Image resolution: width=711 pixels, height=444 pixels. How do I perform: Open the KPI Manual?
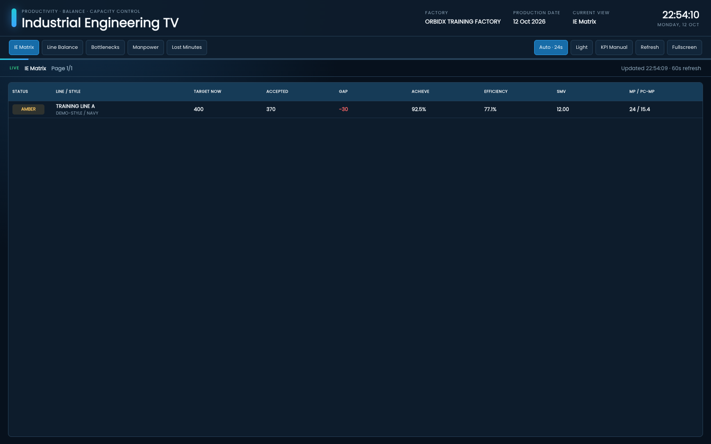614,48
